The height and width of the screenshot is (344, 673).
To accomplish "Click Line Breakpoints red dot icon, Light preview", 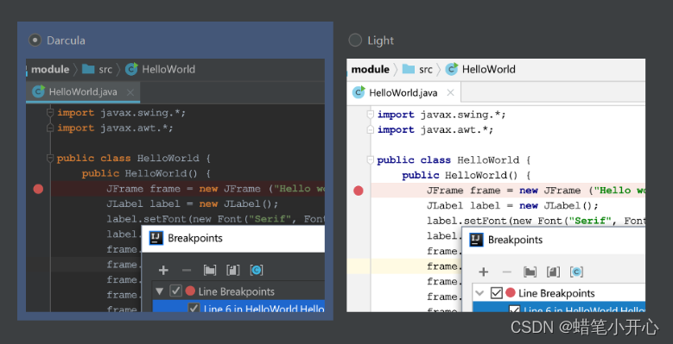I will [x=511, y=293].
